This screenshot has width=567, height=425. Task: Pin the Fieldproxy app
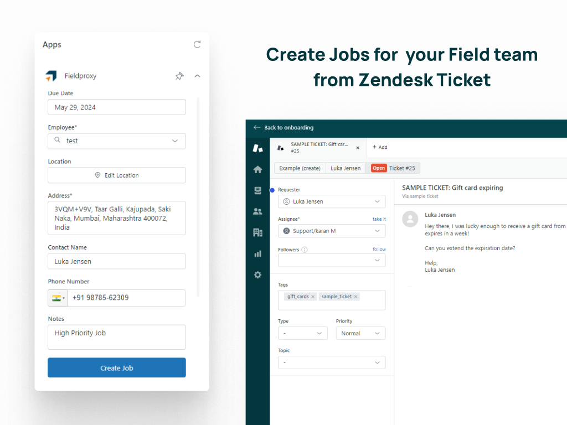(179, 76)
